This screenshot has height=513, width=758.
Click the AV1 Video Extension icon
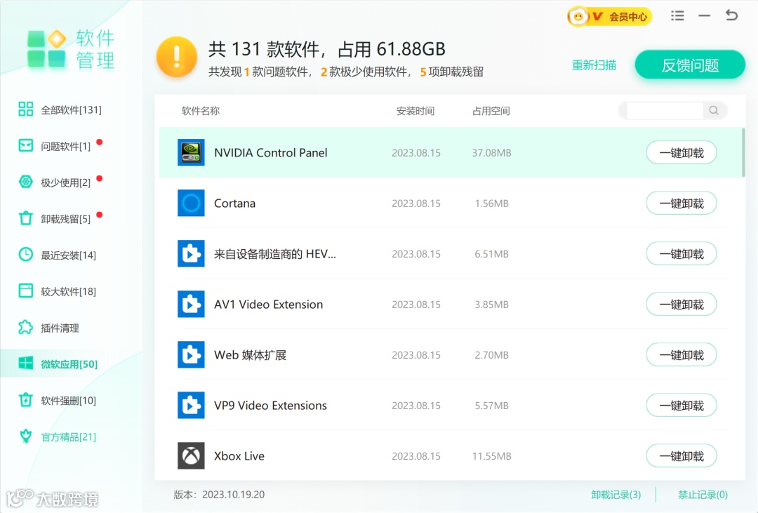coord(191,304)
